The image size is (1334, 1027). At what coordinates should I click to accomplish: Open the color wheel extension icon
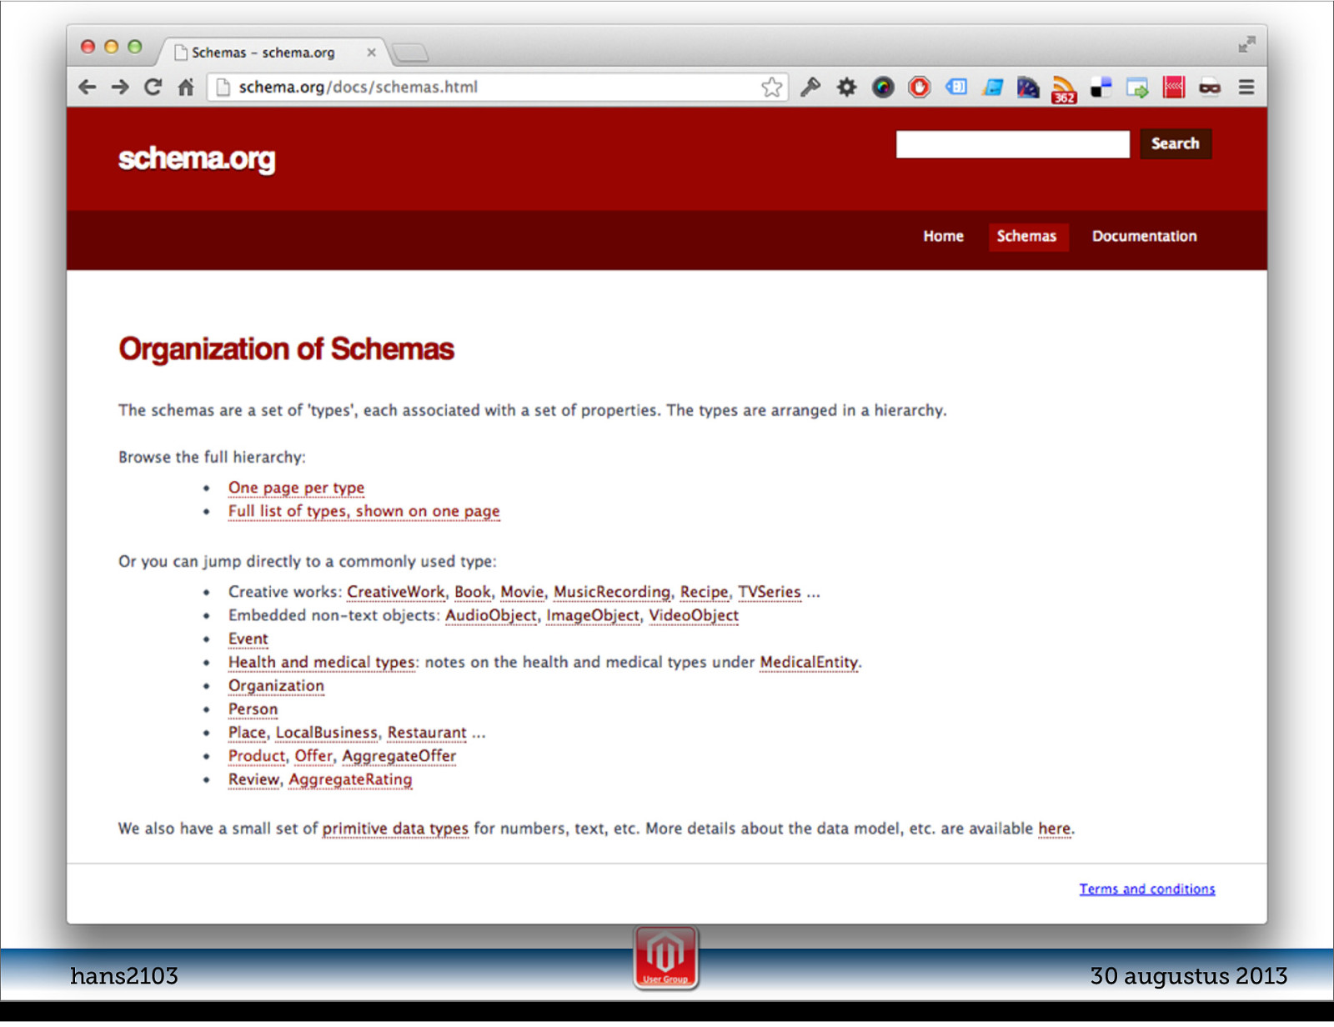click(x=883, y=88)
